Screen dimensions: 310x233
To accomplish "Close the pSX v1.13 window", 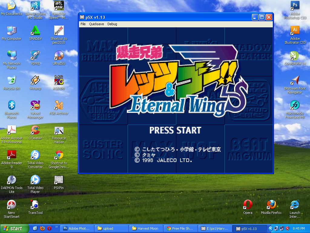I will tap(269, 17).
